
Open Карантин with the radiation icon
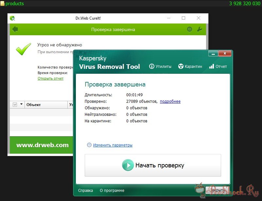click(x=190, y=66)
